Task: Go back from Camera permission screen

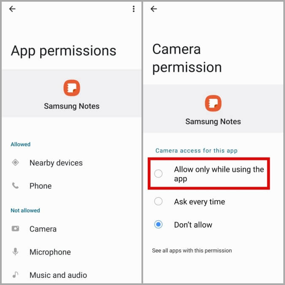Action: [154, 9]
